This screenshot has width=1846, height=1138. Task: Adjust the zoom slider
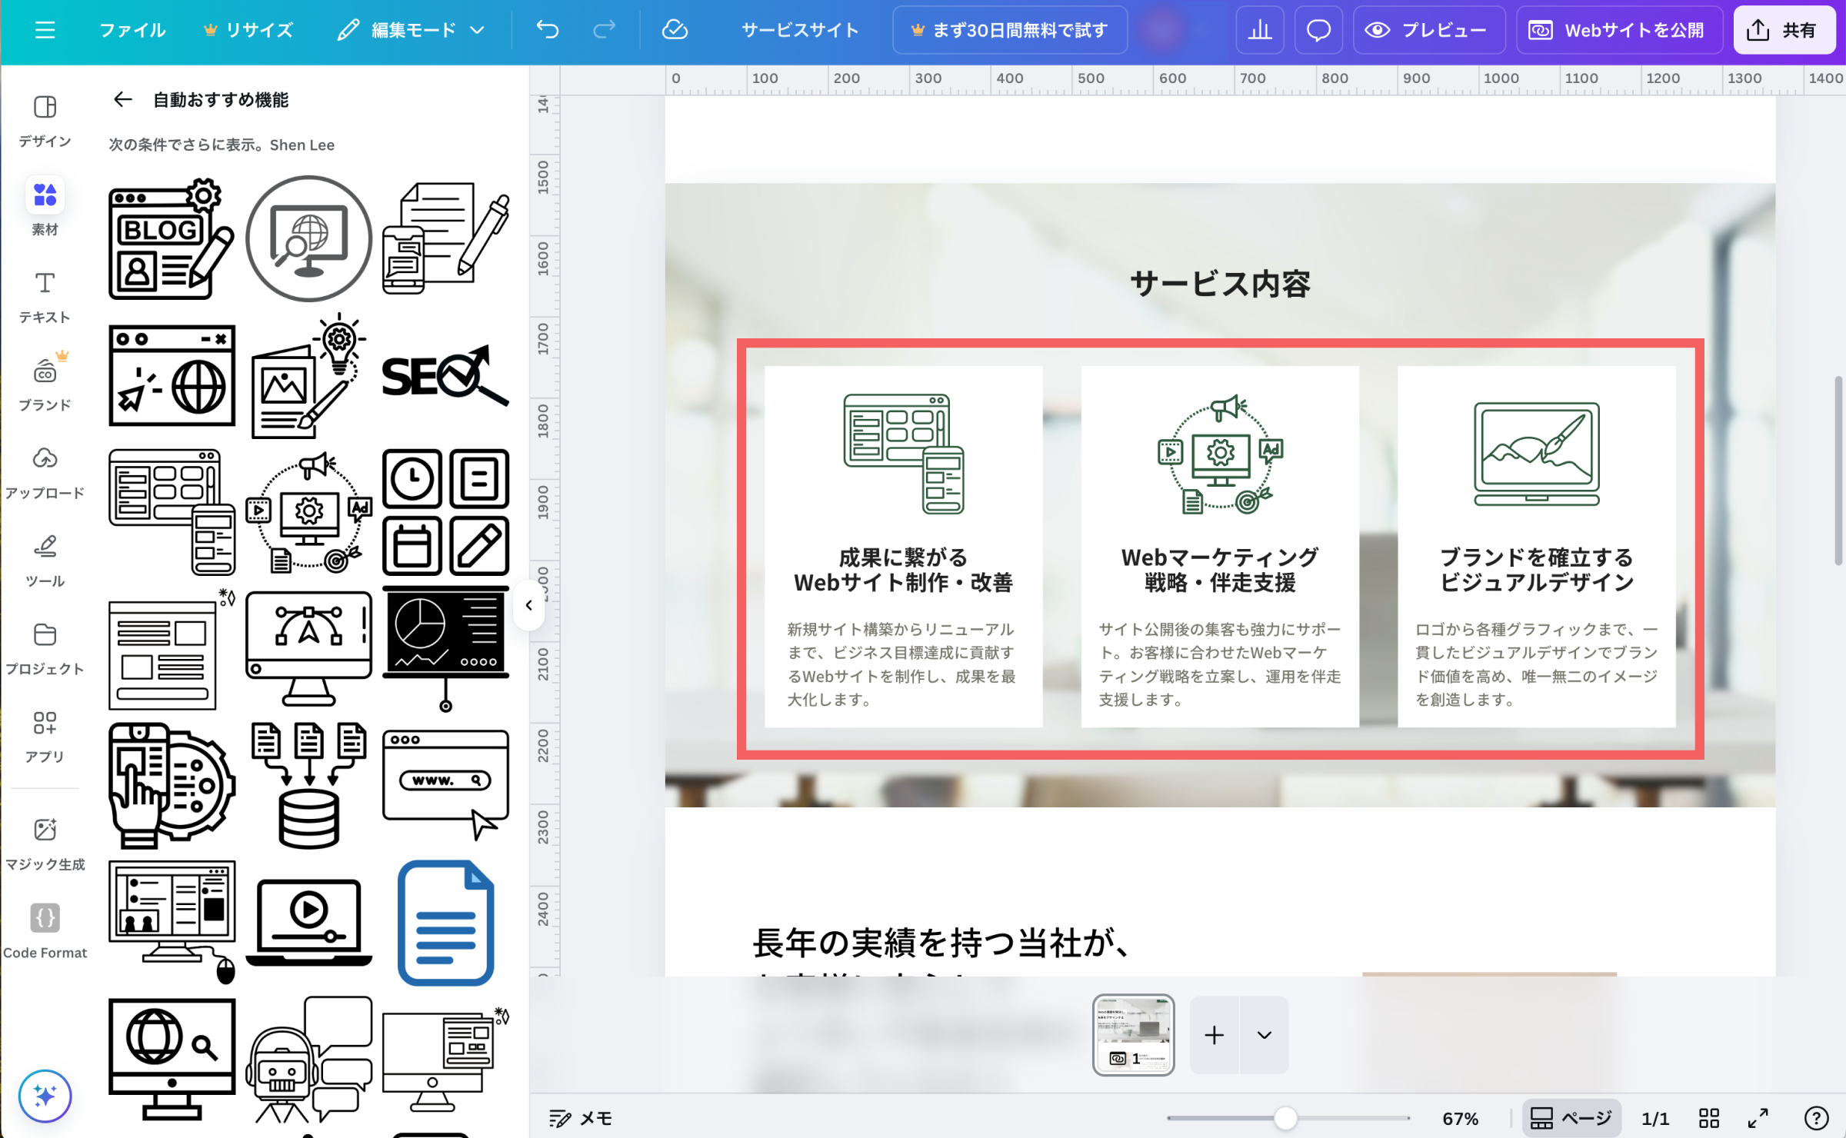point(1285,1118)
